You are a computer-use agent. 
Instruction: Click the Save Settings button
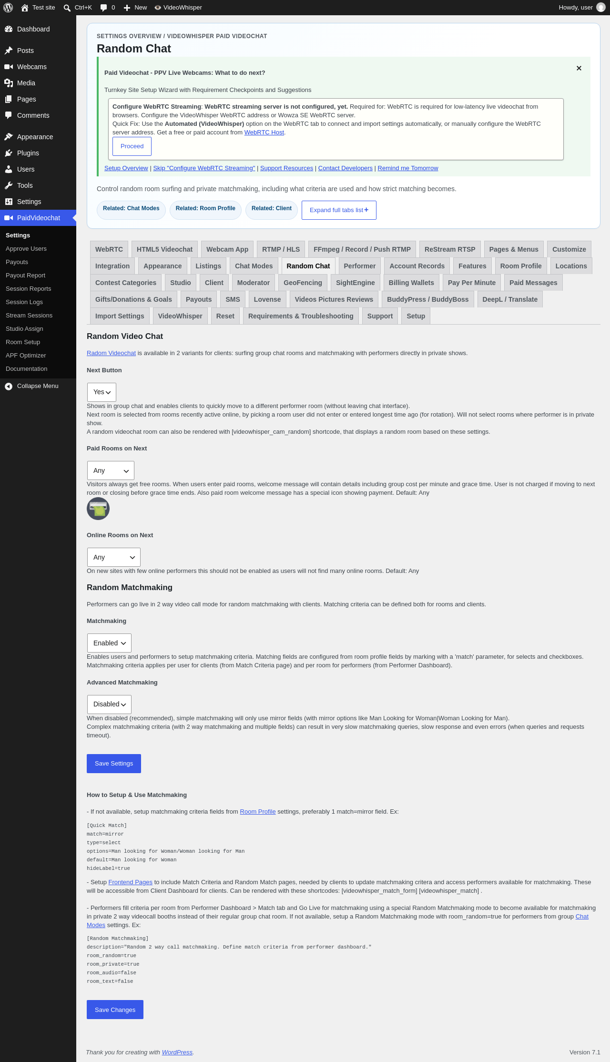(x=114, y=764)
